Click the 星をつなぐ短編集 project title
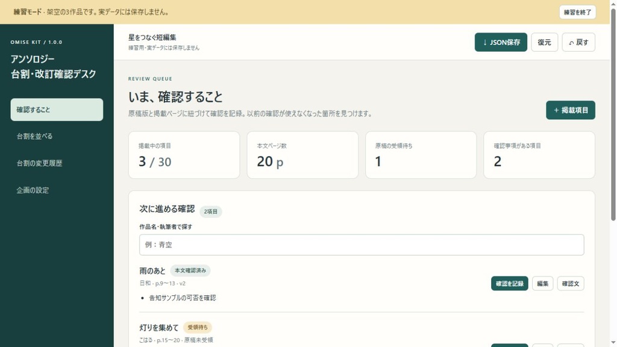 [x=152, y=37]
